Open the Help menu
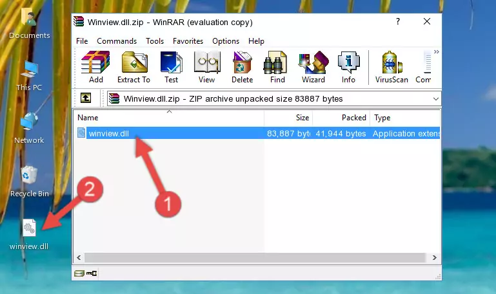 coord(256,41)
